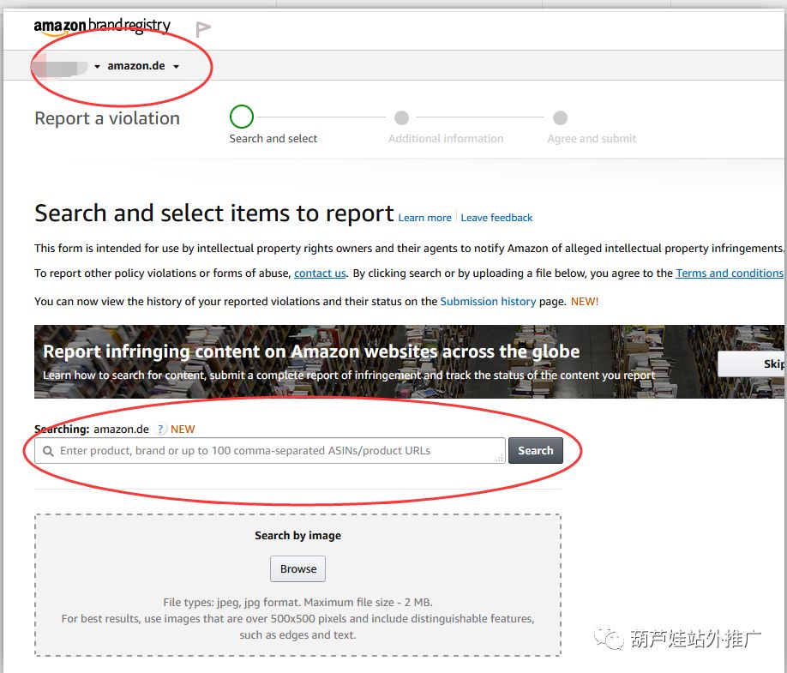Screen dimensions: 787x673
Task: Focus the ASINs/product URLs search field
Action: 270,451
